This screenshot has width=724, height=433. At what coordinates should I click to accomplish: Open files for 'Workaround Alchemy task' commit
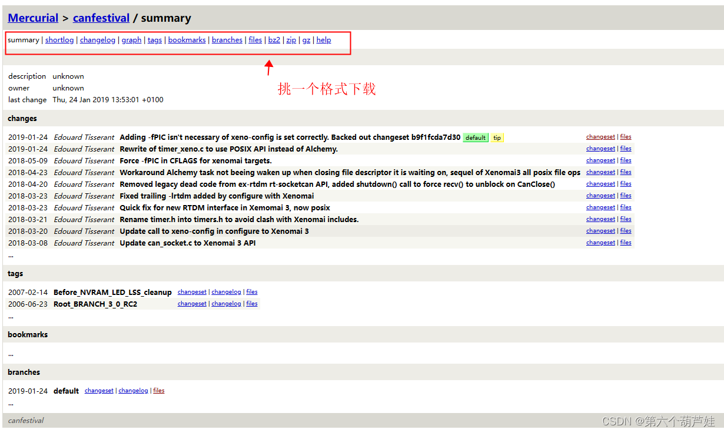point(626,172)
